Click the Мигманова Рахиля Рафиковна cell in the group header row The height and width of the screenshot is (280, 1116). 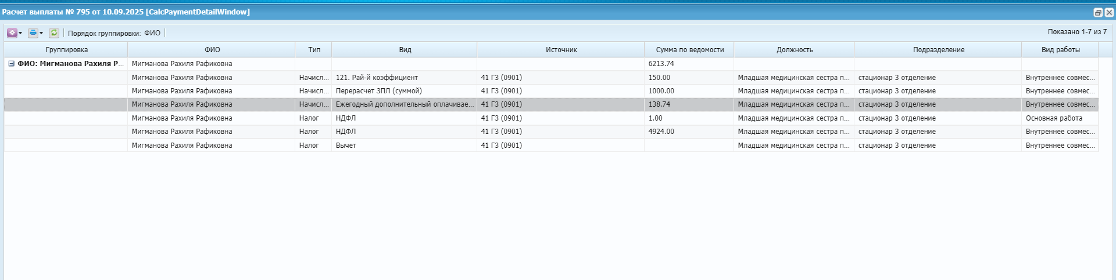tap(212, 64)
